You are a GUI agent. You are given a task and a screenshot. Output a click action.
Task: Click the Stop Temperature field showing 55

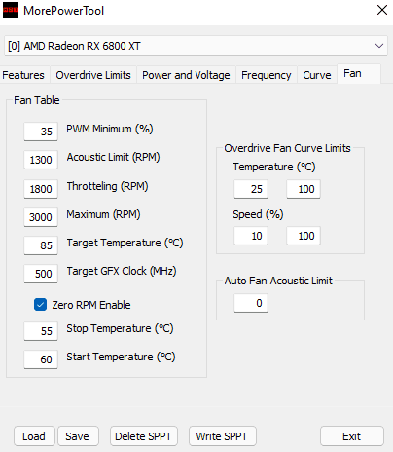[41, 331]
